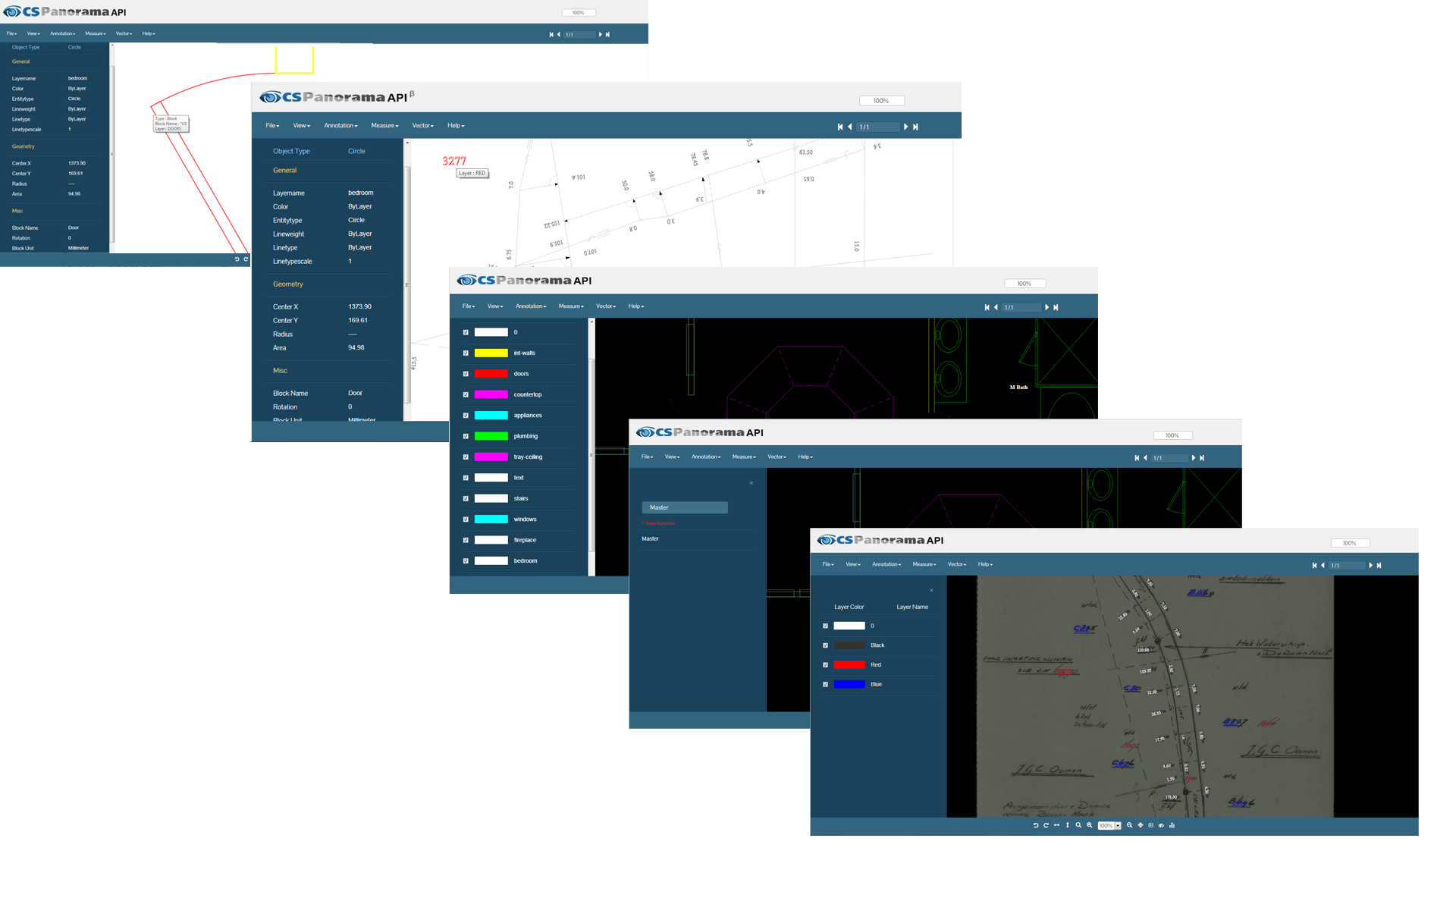This screenshot has width=1456, height=901.
Task: Click the Blue layer color swatch in map window
Action: (849, 684)
